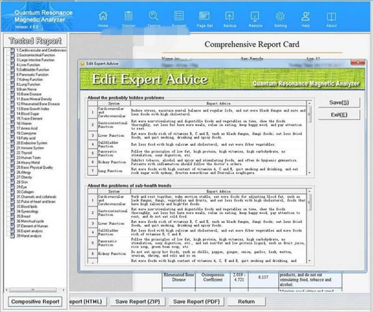This screenshot has width=373, height=312.
Task: Select 36.Menstrual cycle in tree
Action: click(x=30, y=222)
